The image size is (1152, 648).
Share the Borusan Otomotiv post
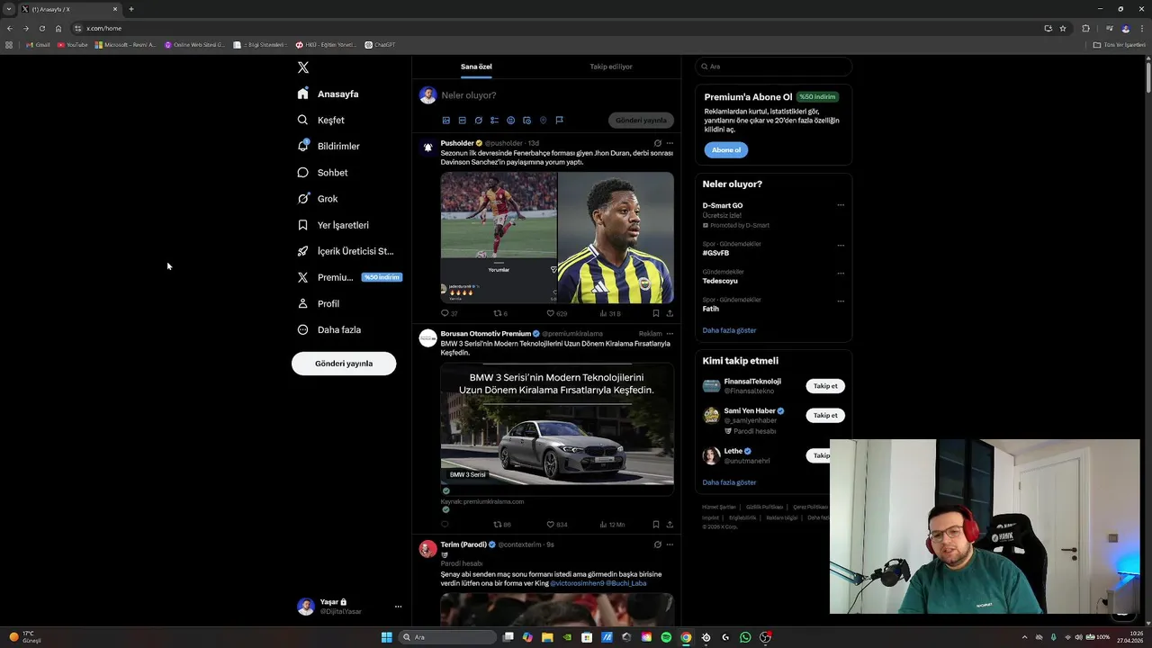[x=670, y=524]
